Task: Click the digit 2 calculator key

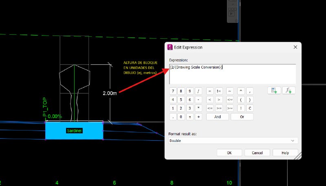Action: click(181, 108)
